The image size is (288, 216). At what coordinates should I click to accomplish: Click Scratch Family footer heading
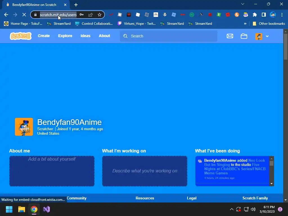(255, 198)
